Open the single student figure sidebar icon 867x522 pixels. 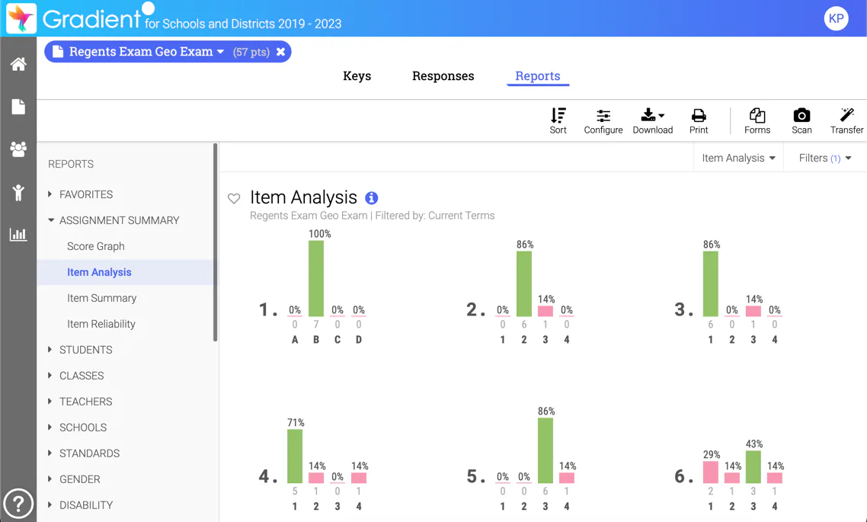pyautogui.click(x=18, y=193)
